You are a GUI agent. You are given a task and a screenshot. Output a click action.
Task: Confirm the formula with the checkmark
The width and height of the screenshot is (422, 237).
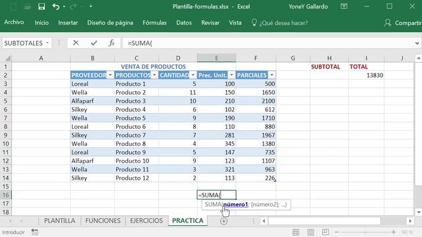click(x=94, y=43)
